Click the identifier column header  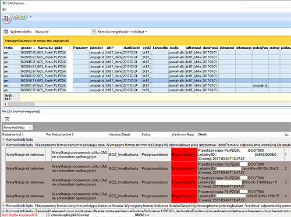click(97, 48)
